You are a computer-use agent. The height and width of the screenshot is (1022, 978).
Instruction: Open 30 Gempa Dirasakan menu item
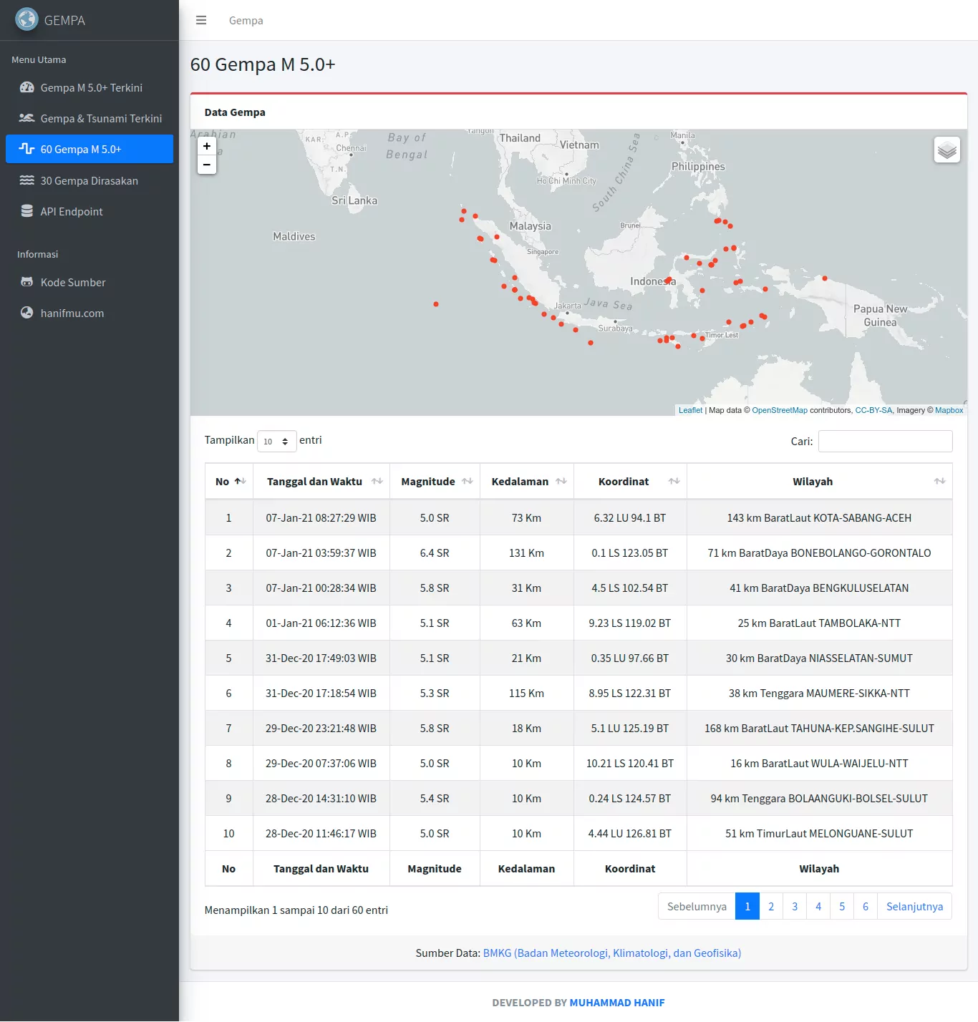tap(89, 180)
